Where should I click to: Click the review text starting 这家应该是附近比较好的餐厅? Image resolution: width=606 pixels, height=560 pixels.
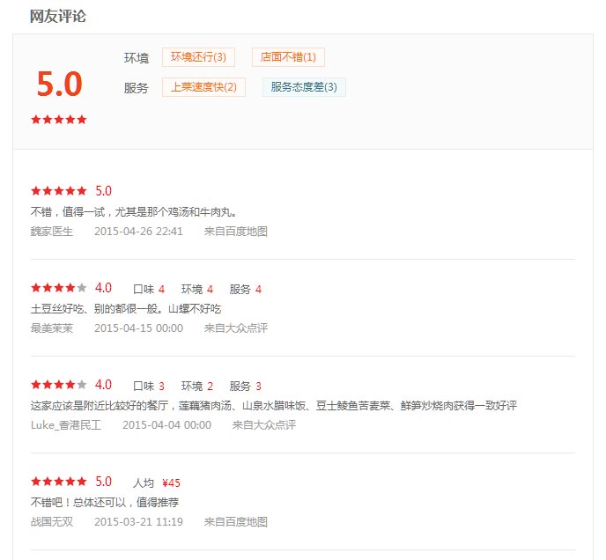click(274, 406)
